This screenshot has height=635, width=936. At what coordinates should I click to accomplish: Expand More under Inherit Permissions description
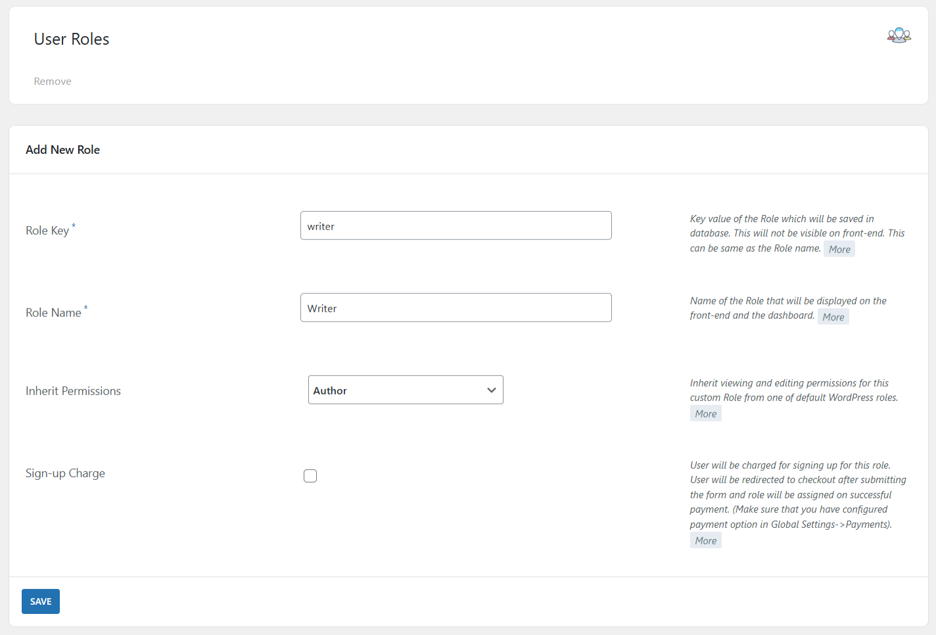[x=705, y=413]
